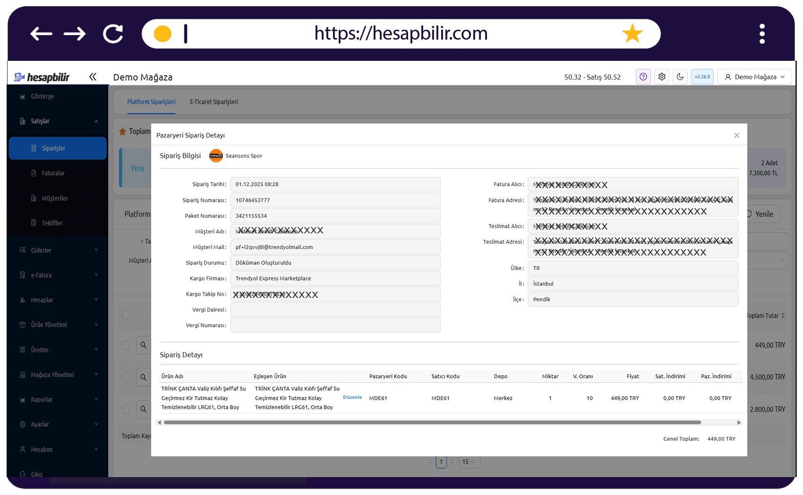Screen dimensions: 803x495
Task: Expand Ürün Yönetimi sidebar section
Action: tap(58, 325)
